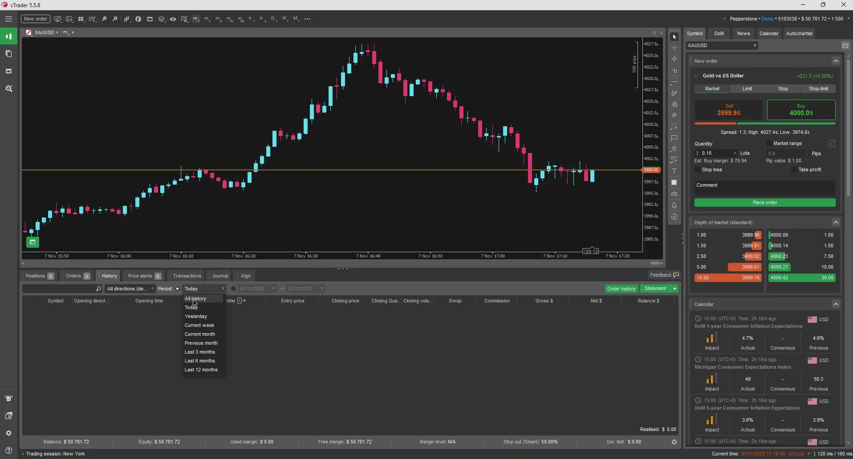Open the Settings gear in the left sidebar
This screenshot has height=459, width=853.
point(8,433)
